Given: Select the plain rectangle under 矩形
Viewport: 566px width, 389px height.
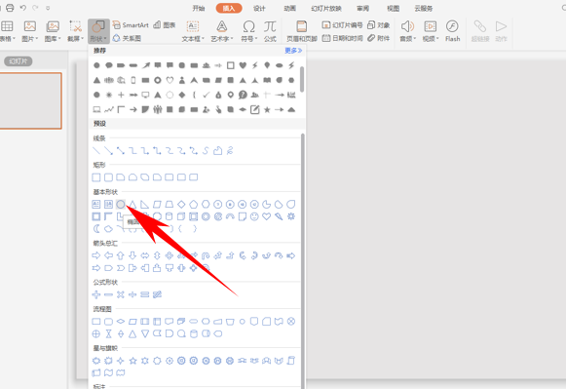Looking at the screenshot, I should (x=96, y=177).
